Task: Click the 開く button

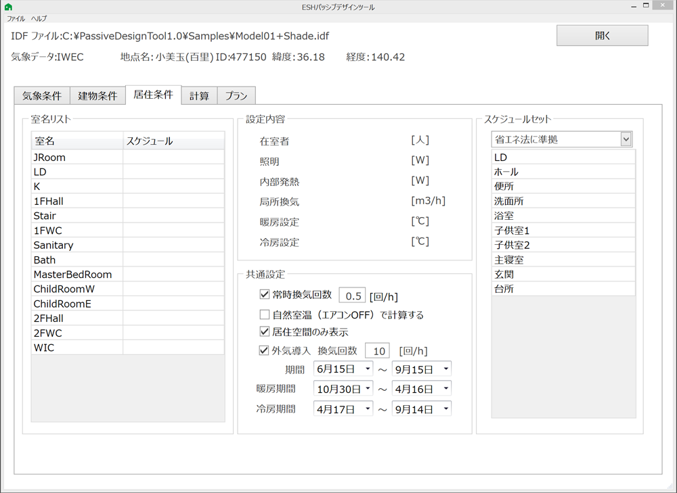Action: coord(602,36)
